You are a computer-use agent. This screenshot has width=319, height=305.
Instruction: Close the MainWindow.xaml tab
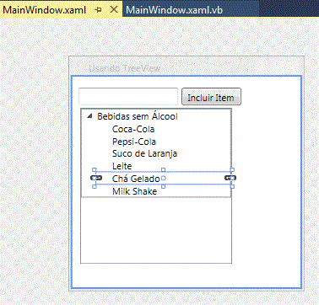point(114,9)
